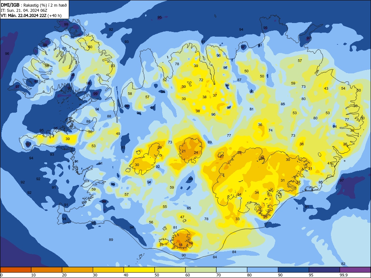Click the 60–70 light green legend swatch

point(201,270)
